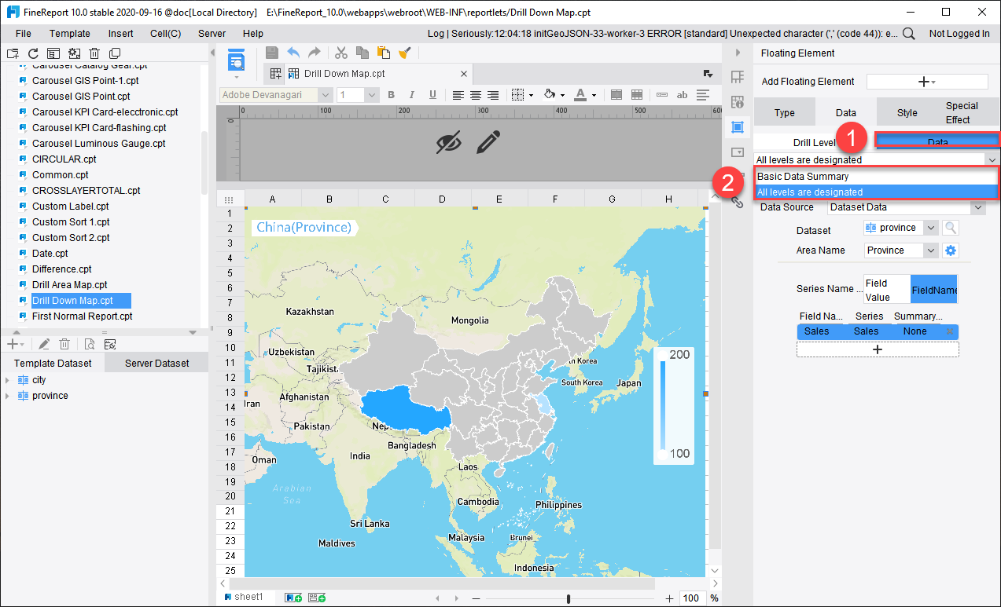
Task: Click the plus button to add a field
Action: coord(878,349)
